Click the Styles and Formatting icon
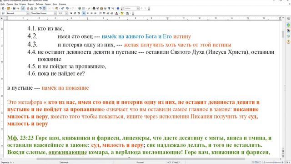Image resolution: width=291 pixels, height=164 pixels. click(3, 13)
